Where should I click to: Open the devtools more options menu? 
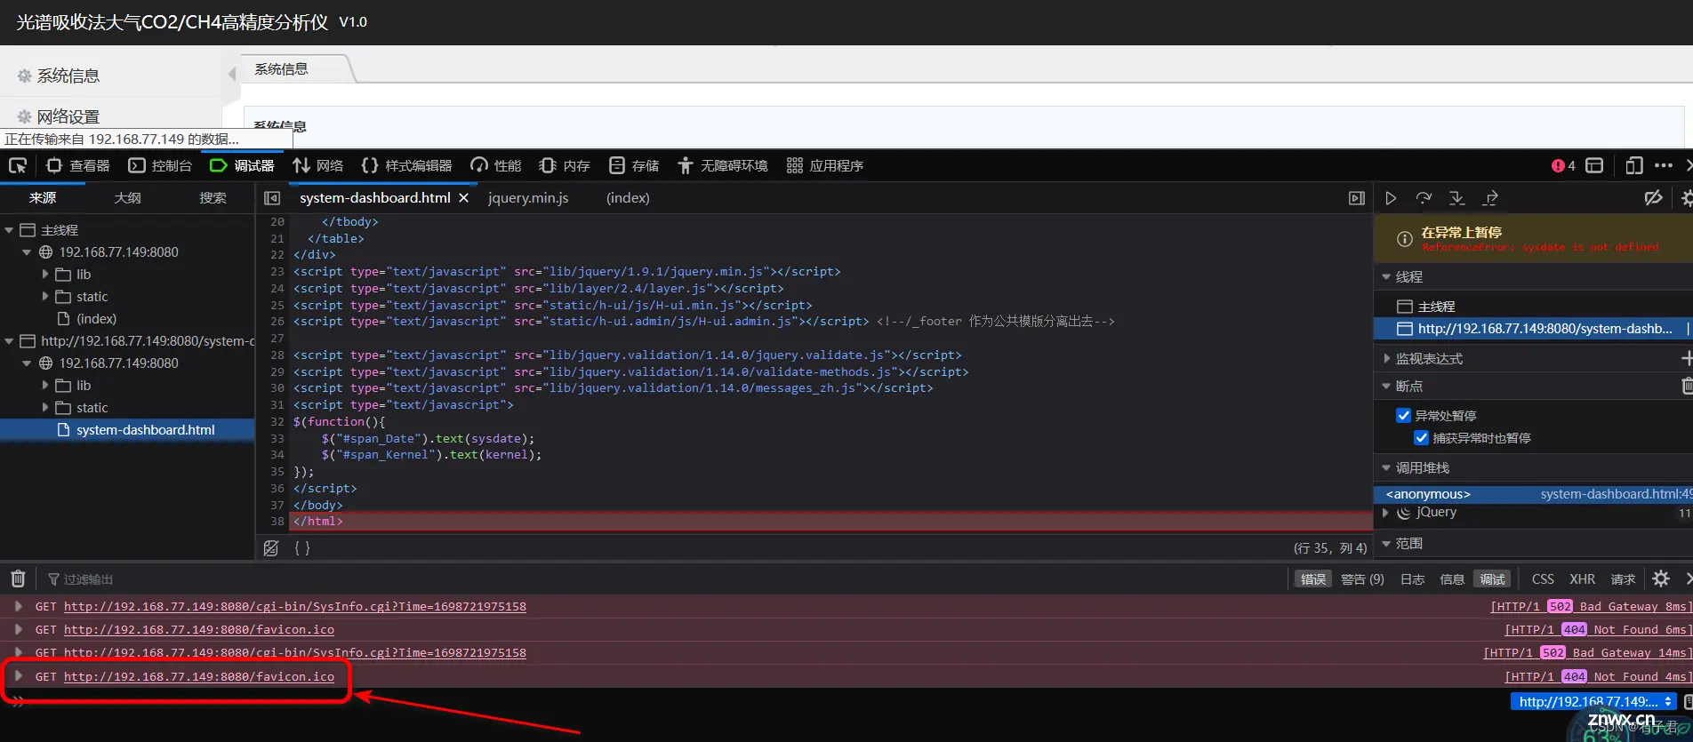coord(1664,165)
